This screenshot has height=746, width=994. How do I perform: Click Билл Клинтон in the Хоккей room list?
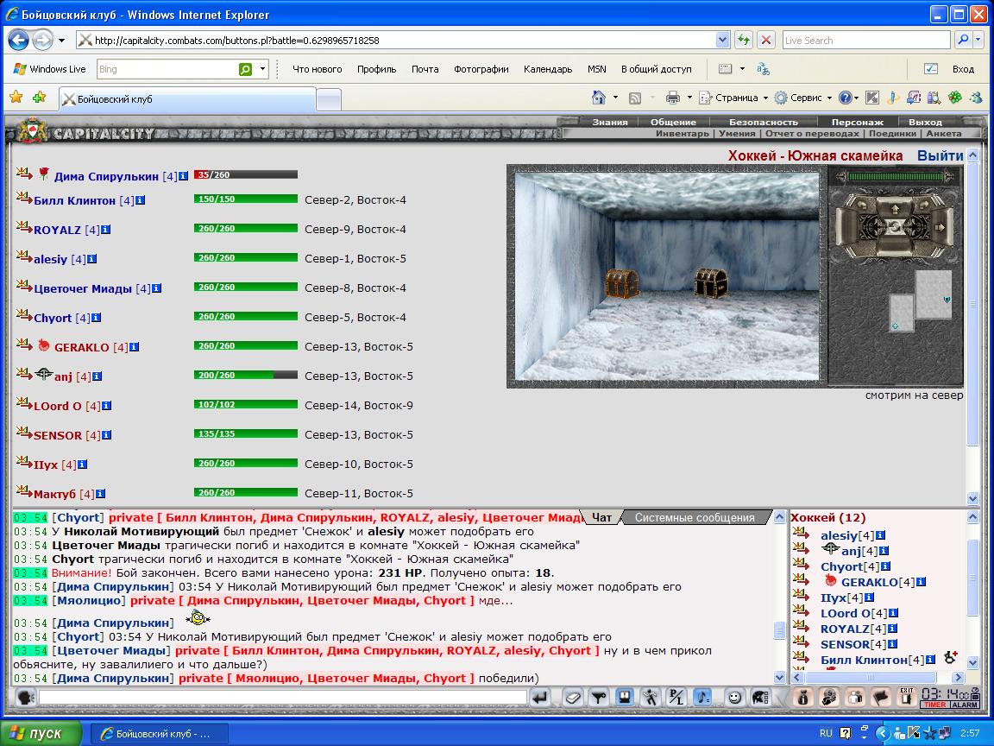pos(864,660)
